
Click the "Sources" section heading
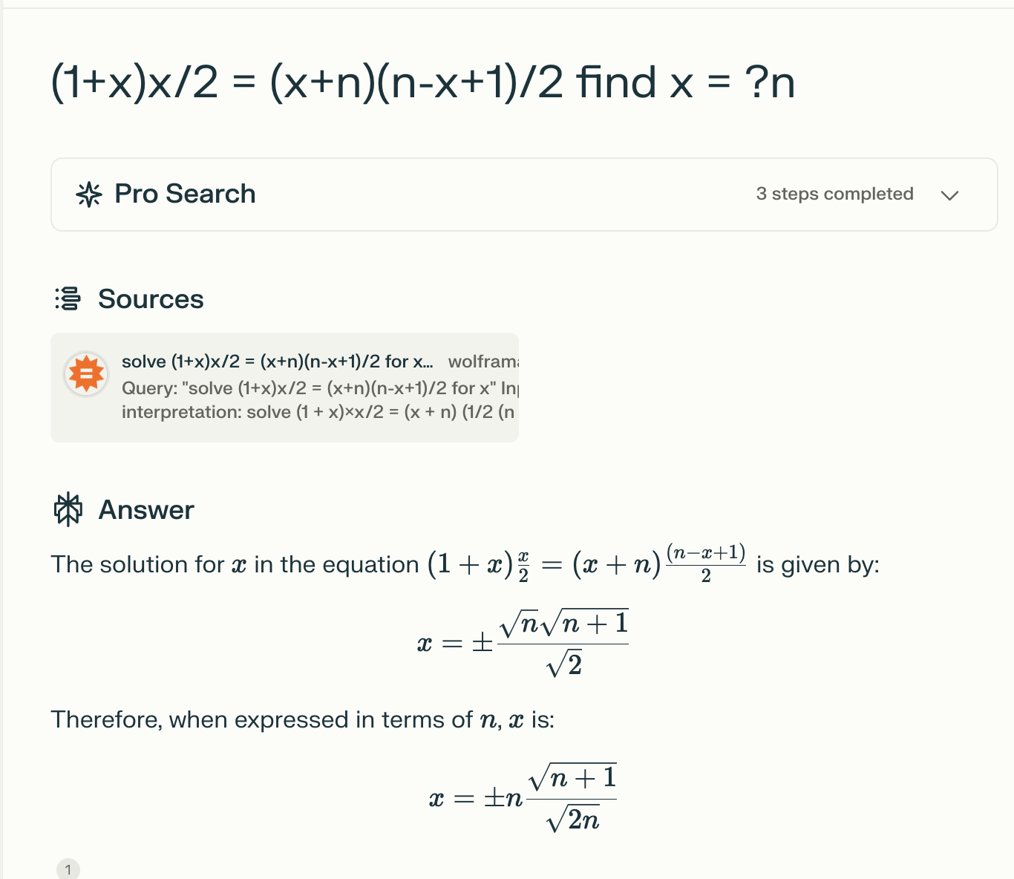click(x=151, y=298)
